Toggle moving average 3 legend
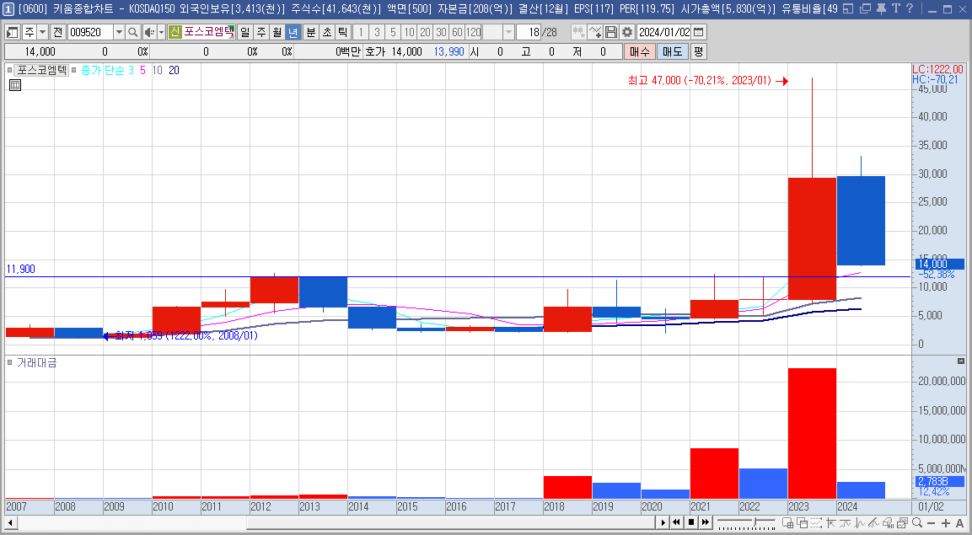 click(131, 71)
